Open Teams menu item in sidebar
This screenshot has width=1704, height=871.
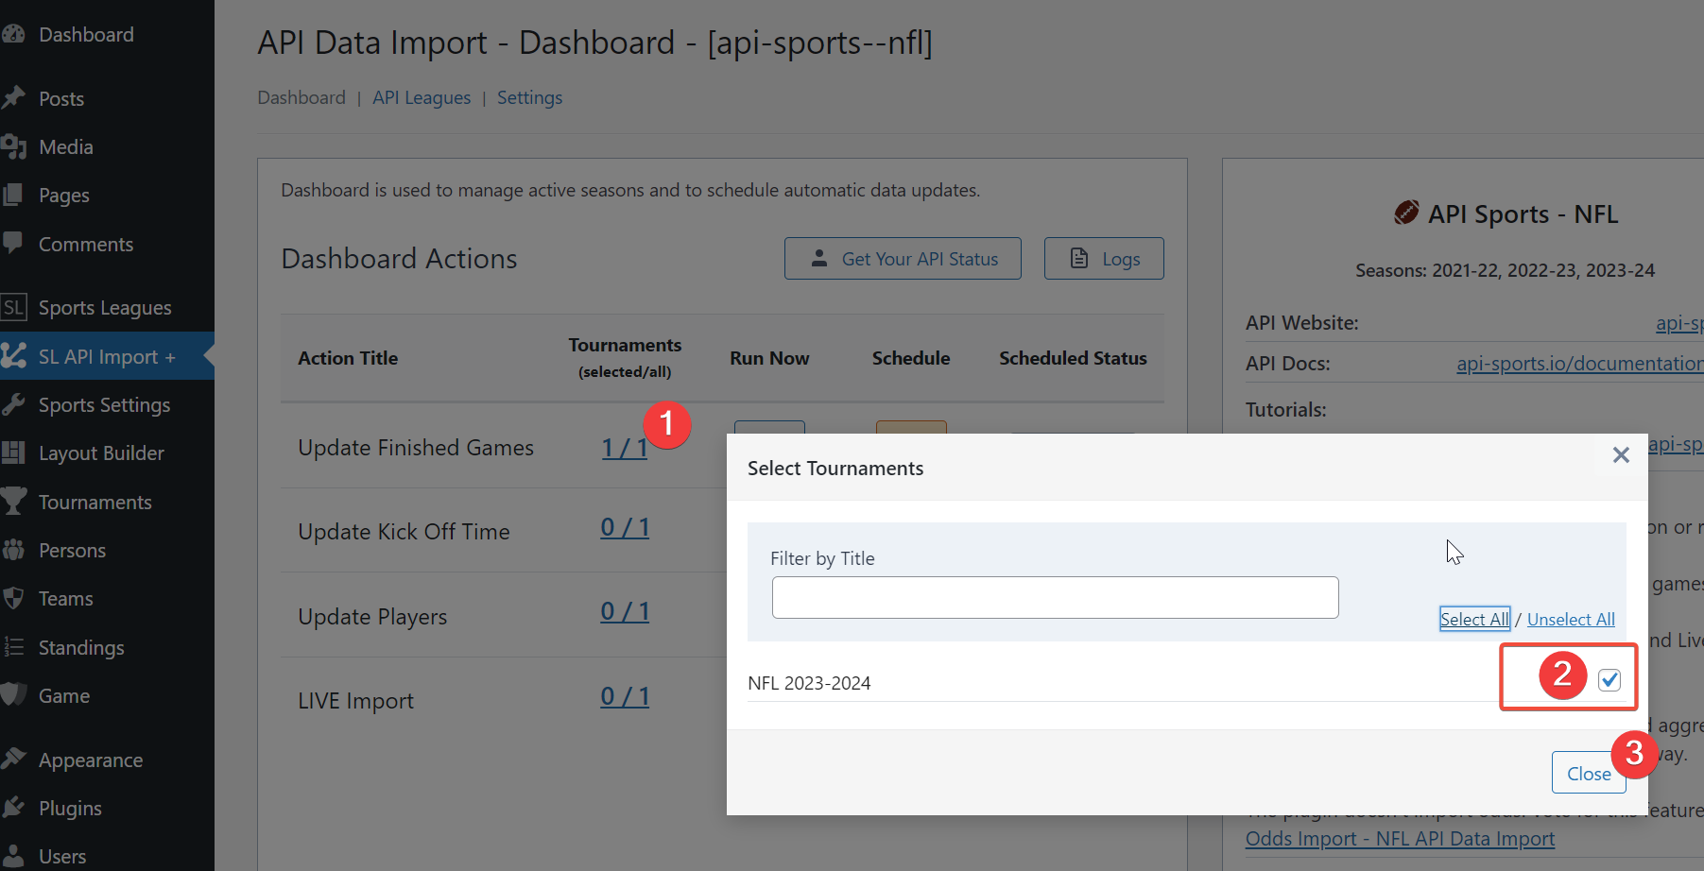[66, 599]
